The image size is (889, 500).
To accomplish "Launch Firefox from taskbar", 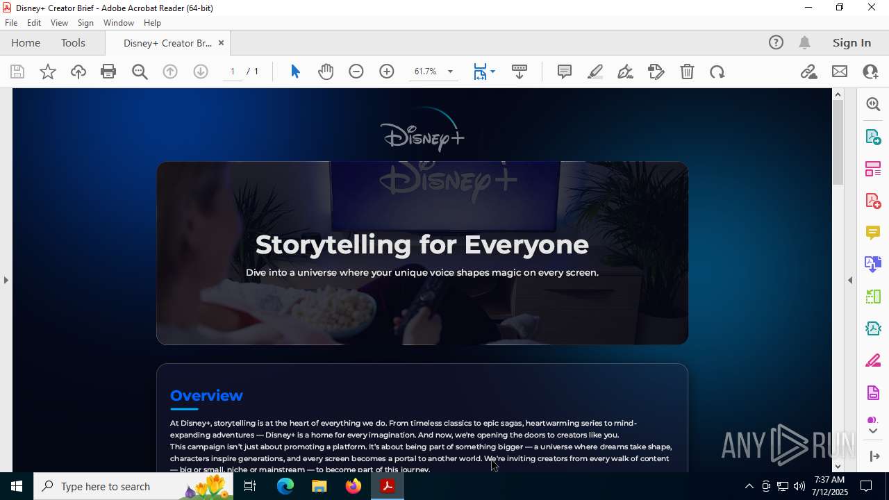I will [354, 486].
